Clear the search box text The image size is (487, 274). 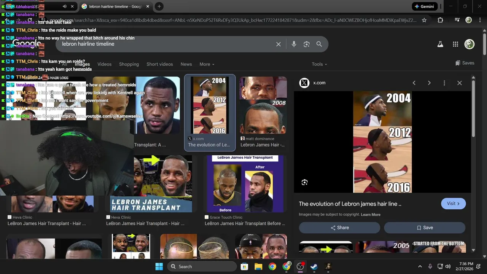(279, 44)
